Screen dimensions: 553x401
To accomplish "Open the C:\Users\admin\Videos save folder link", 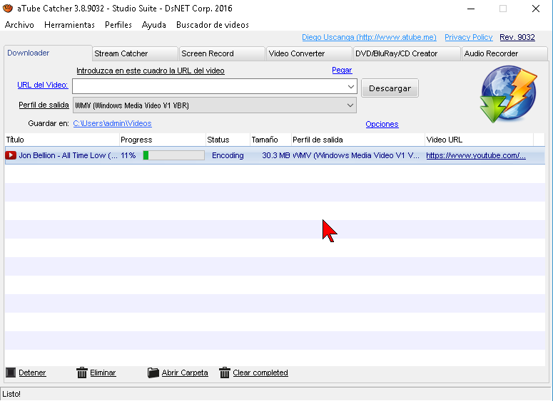I will tap(112, 123).
